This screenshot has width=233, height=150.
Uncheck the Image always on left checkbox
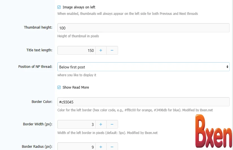pos(59,7)
